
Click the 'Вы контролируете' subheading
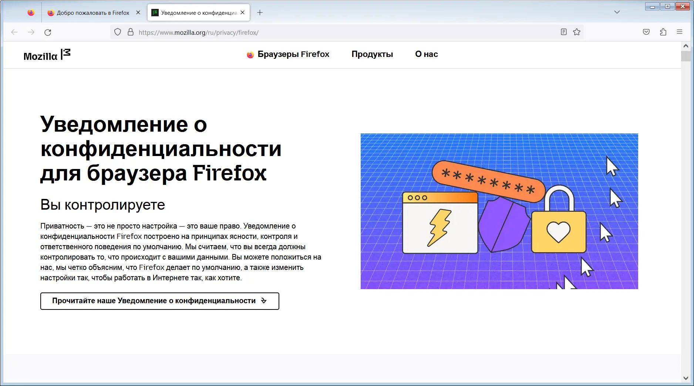coord(103,204)
